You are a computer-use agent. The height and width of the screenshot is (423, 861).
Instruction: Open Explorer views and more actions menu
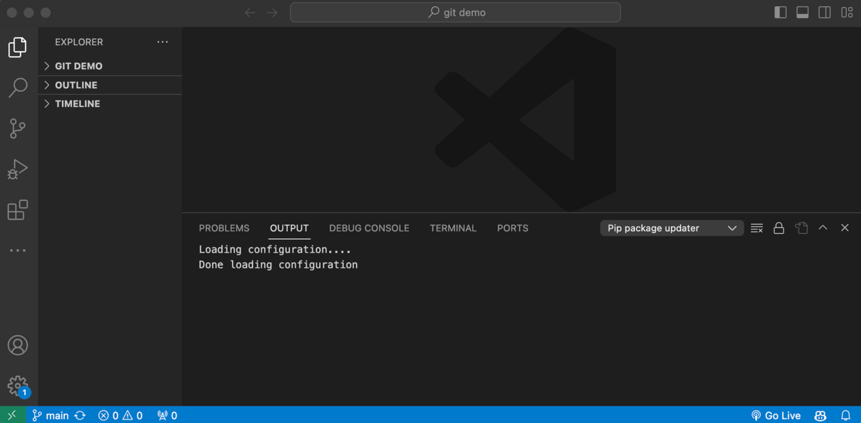coord(163,42)
